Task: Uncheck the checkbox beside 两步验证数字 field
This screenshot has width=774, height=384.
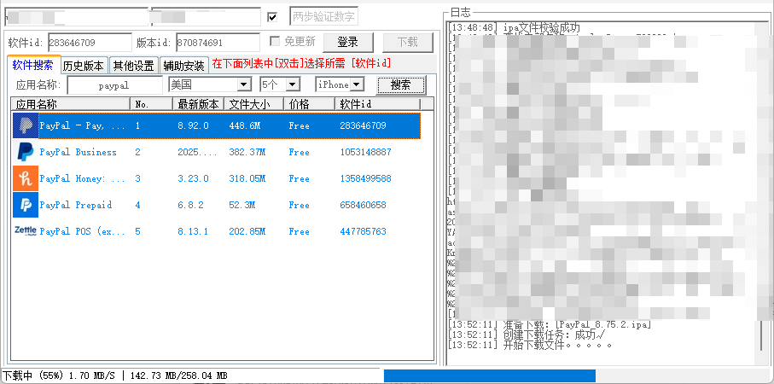Action: pos(272,16)
